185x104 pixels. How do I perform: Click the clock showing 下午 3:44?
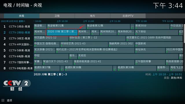click(x=168, y=5)
